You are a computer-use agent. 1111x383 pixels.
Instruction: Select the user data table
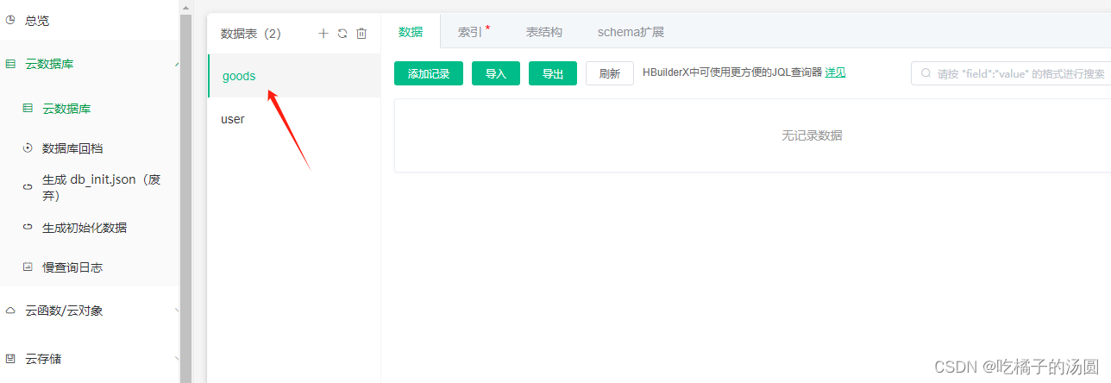(x=294, y=119)
